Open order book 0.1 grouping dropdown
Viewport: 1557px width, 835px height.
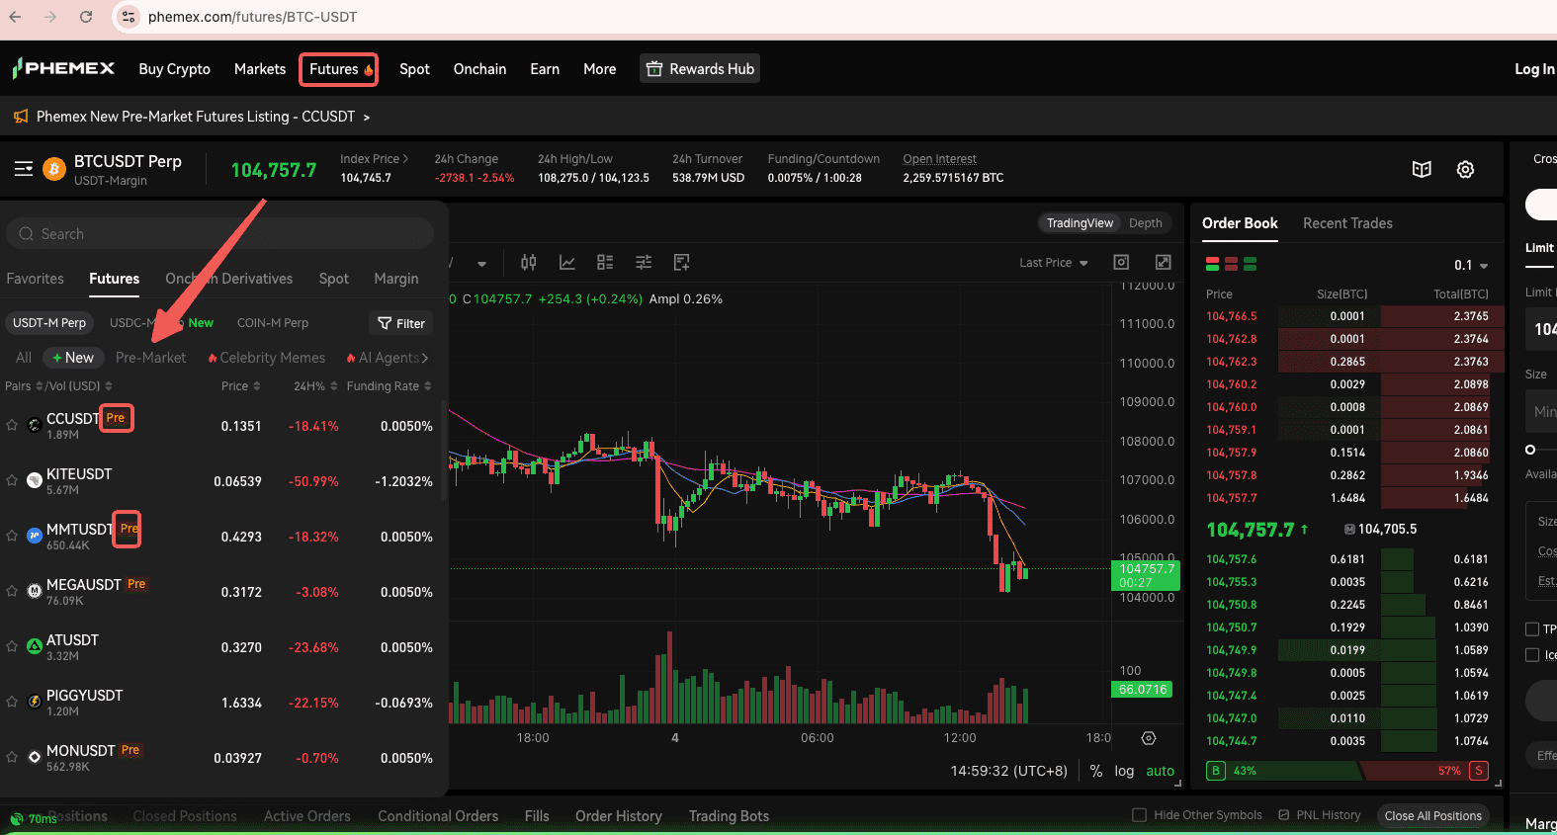[1471, 265]
